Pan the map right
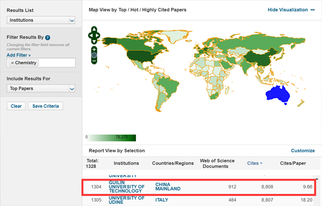Image resolution: width=322 pixels, height=206 pixels. [x=98, y=34]
